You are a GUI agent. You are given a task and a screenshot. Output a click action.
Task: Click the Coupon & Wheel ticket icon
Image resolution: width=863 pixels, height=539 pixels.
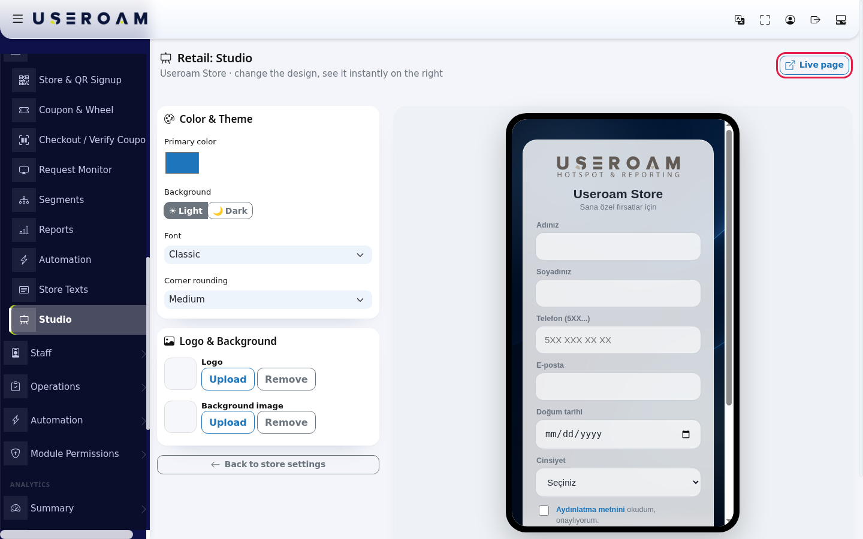[x=24, y=110]
